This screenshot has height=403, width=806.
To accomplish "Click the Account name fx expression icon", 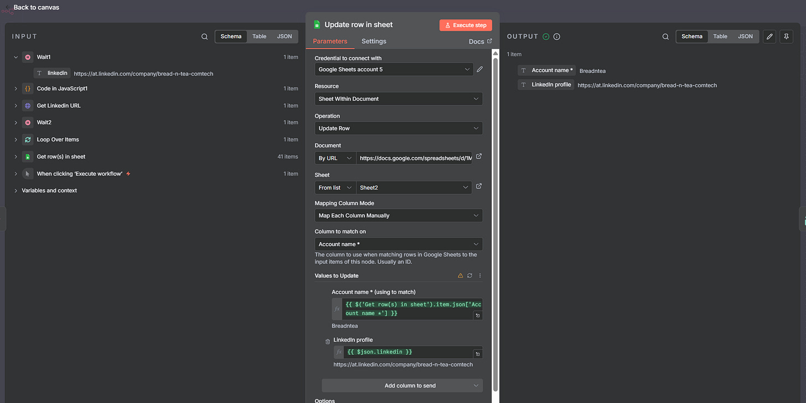I will (x=337, y=309).
